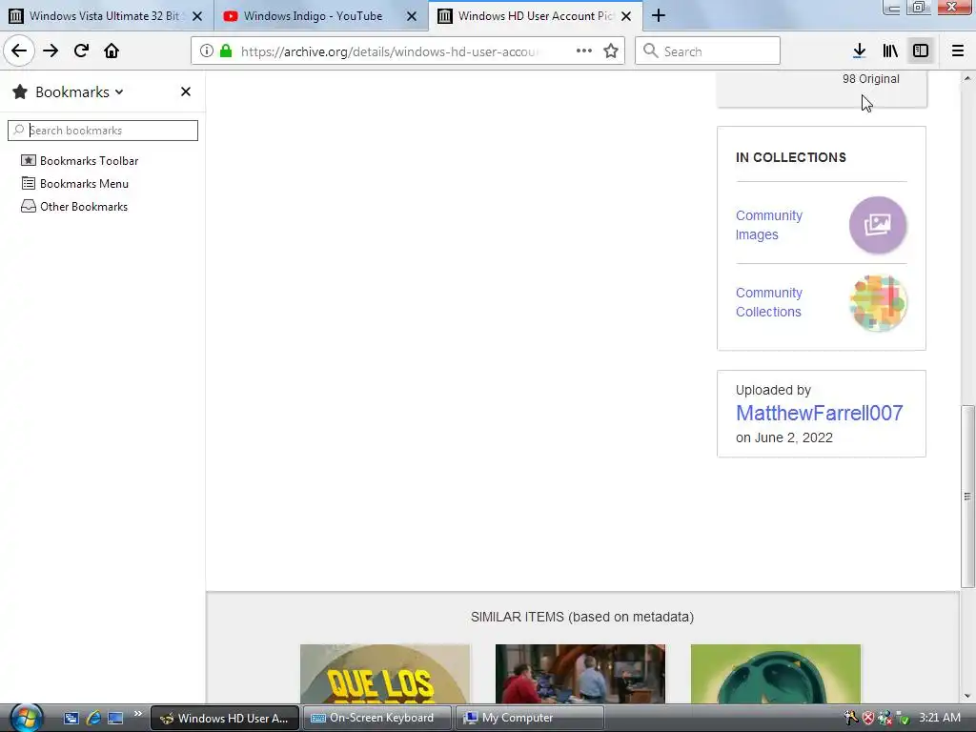This screenshot has height=732, width=976.
Task: Click the taskbar clock 3:21 AM
Action: click(940, 718)
